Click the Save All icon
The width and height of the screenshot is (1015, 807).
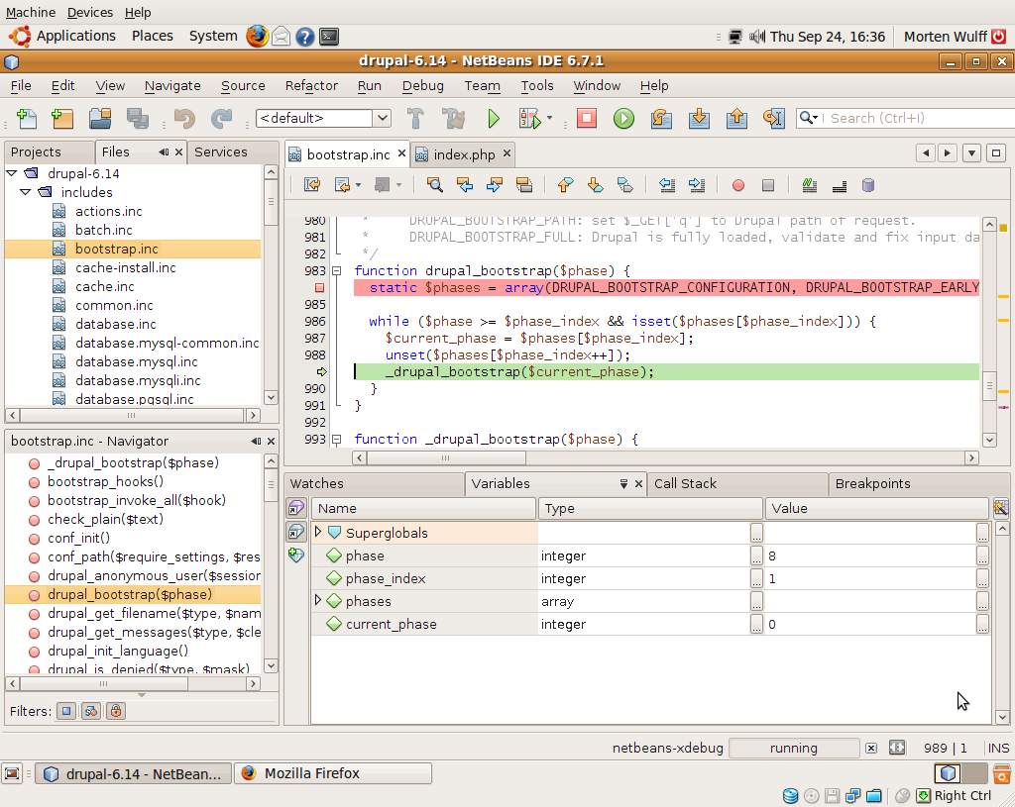[137, 119]
